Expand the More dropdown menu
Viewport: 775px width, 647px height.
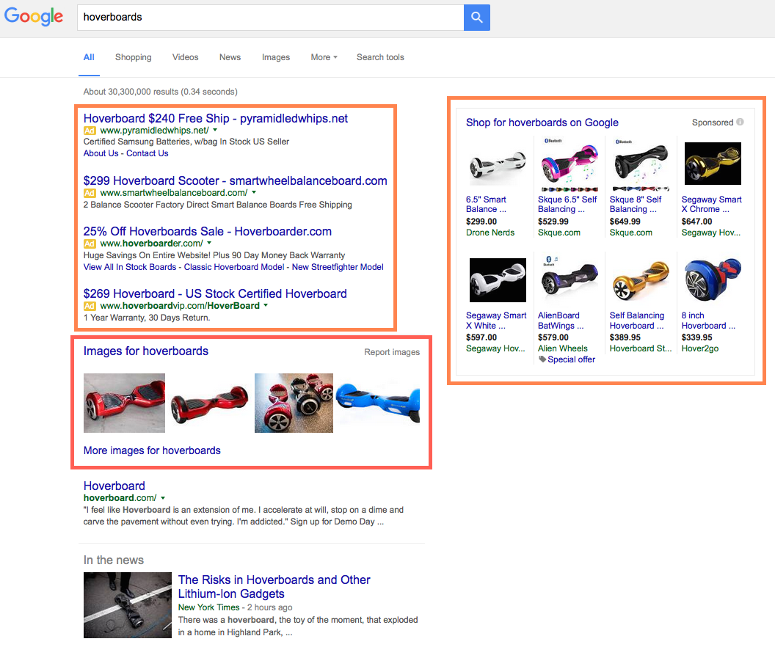pyautogui.click(x=324, y=57)
